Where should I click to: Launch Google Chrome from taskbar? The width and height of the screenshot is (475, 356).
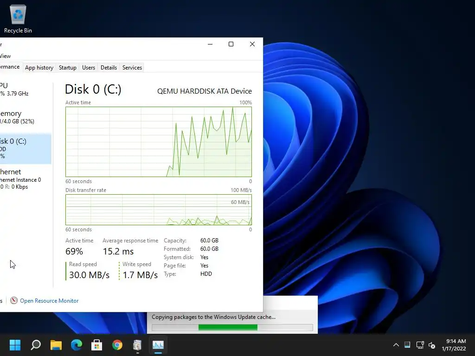117,345
